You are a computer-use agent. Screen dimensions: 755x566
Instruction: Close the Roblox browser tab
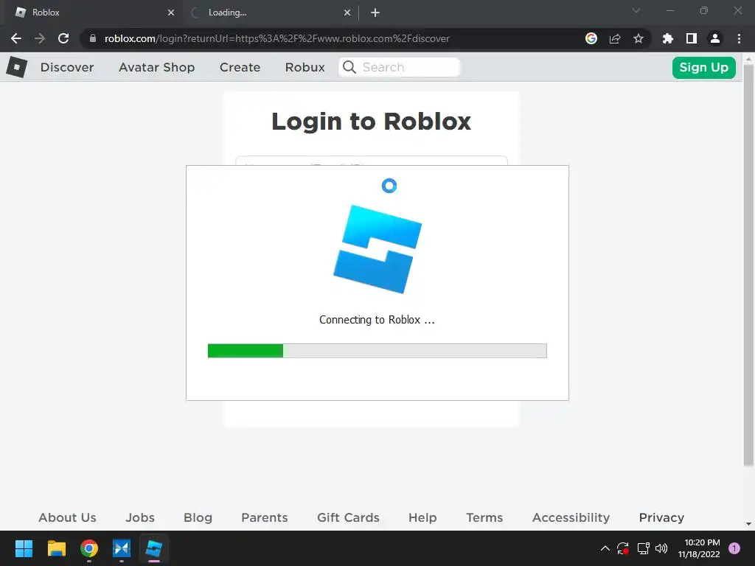point(171,13)
